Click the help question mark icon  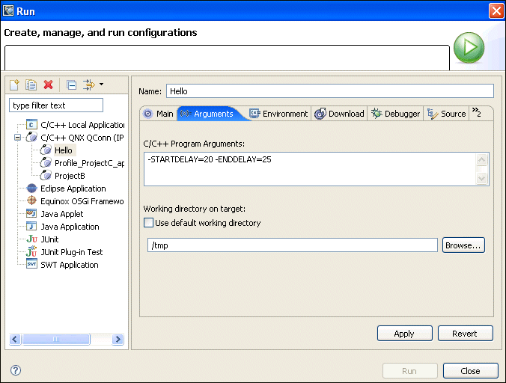(15, 370)
